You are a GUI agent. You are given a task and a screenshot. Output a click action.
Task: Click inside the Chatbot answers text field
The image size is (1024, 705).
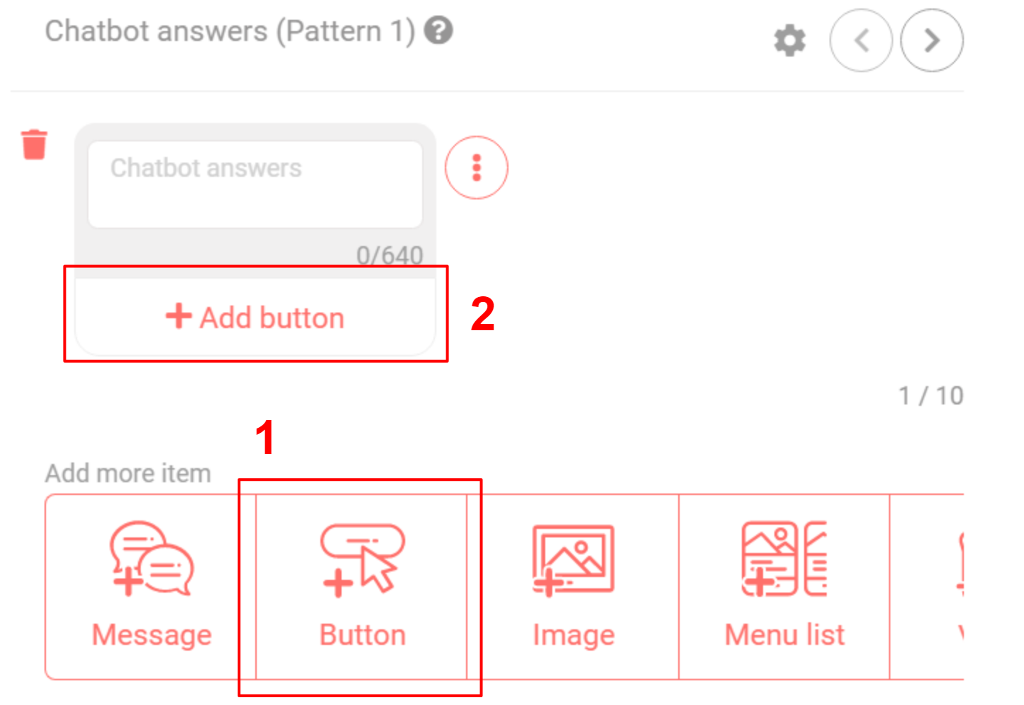256,184
